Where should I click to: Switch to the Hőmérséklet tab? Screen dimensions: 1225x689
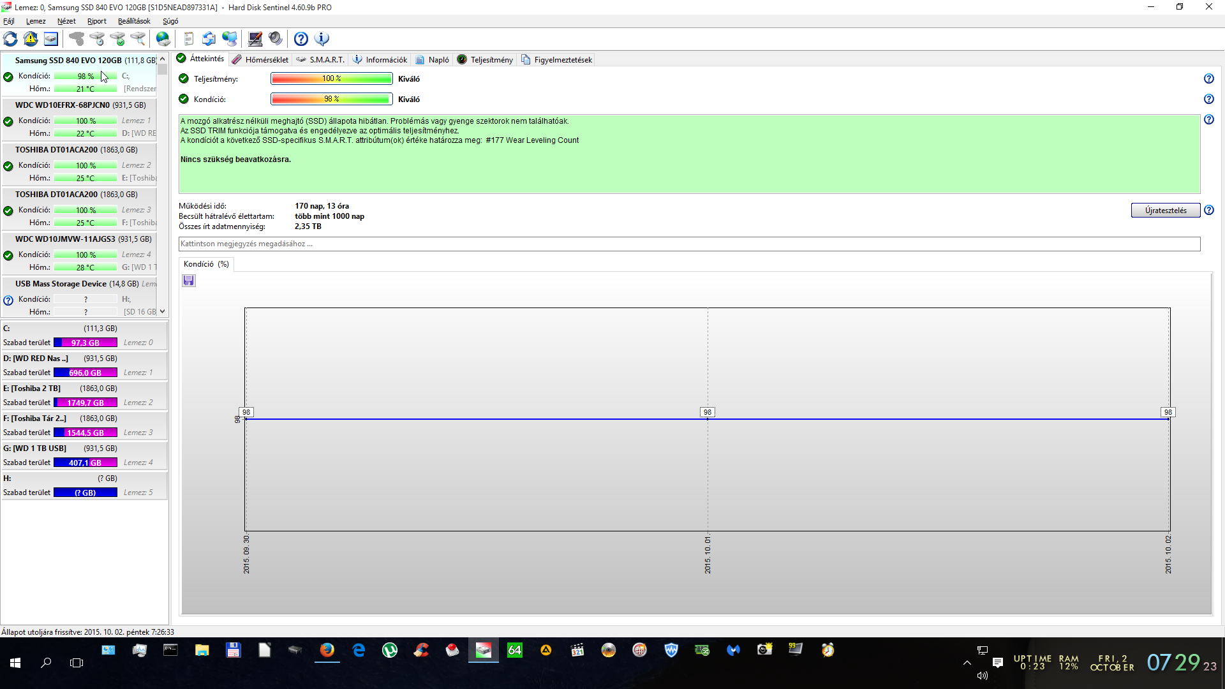point(260,59)
